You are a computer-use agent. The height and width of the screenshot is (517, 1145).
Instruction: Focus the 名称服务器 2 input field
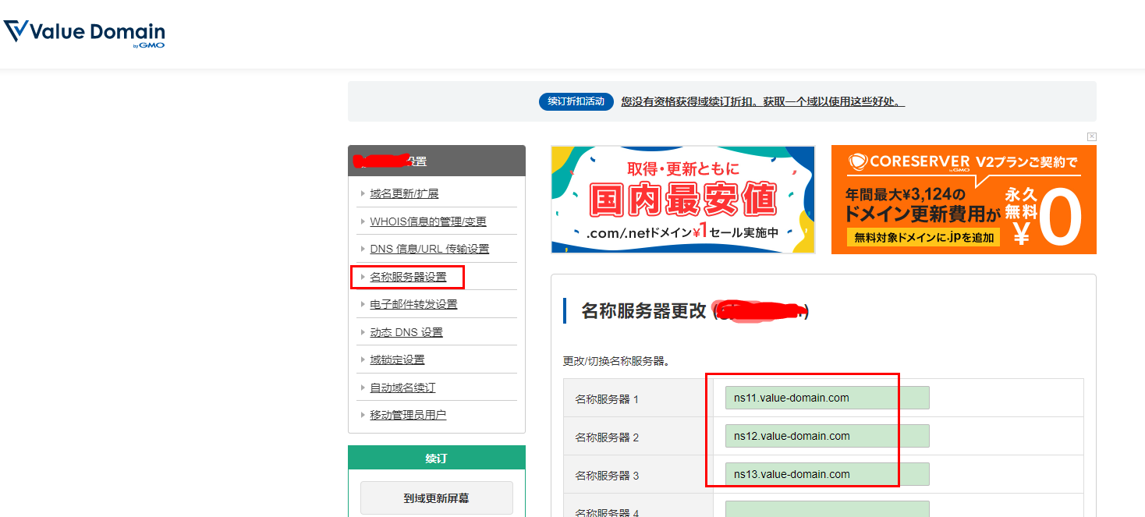(x=828, y=436)
